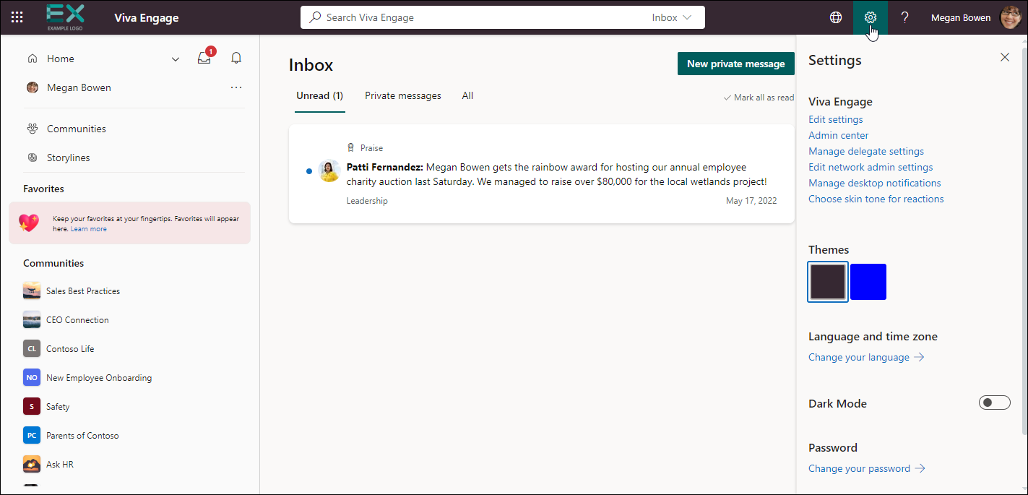Select the dark theme swatch
1028x495 pixels.
(x=828, y=282)
